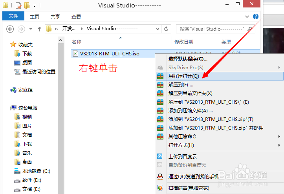Click the Properties icon in quick access toolbar
Screen dimensions: 284x194
[18, 5]
